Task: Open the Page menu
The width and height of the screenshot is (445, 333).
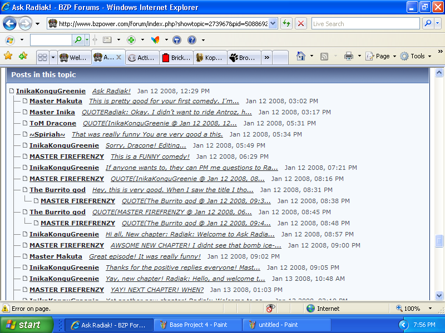Action: [380, 56]
